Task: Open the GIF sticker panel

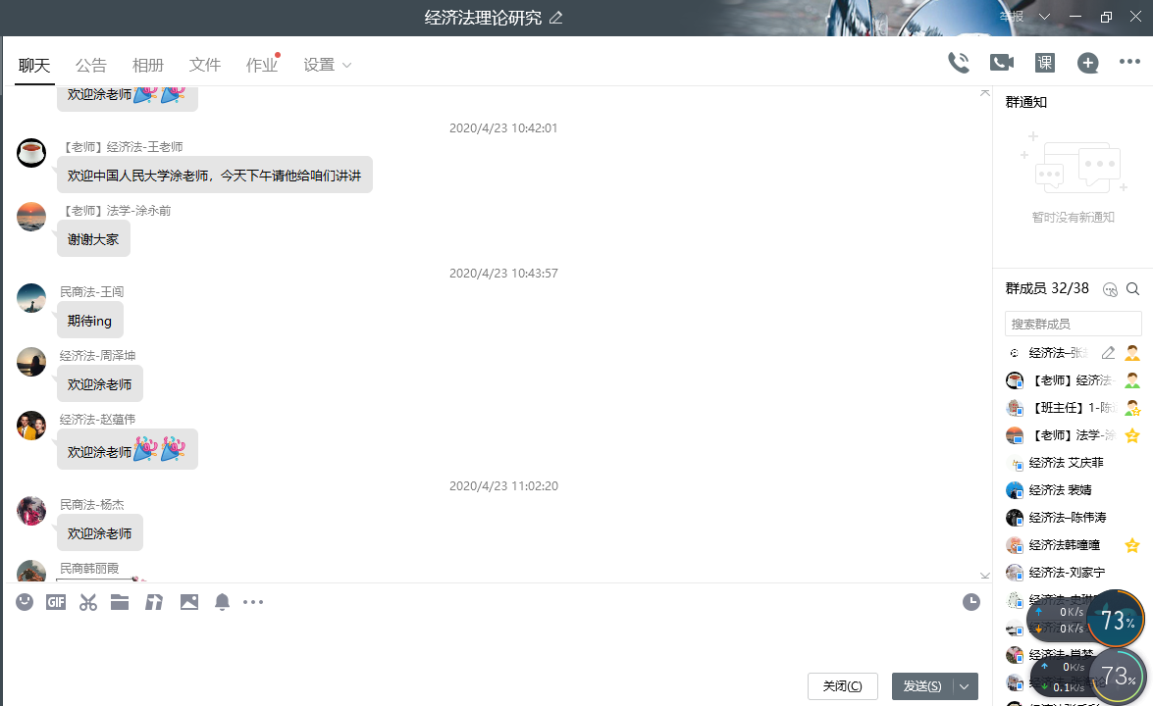Action: click(x=56, y=602)
